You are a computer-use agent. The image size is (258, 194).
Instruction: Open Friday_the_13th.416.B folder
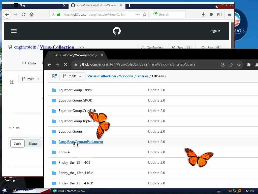[76, 183]
